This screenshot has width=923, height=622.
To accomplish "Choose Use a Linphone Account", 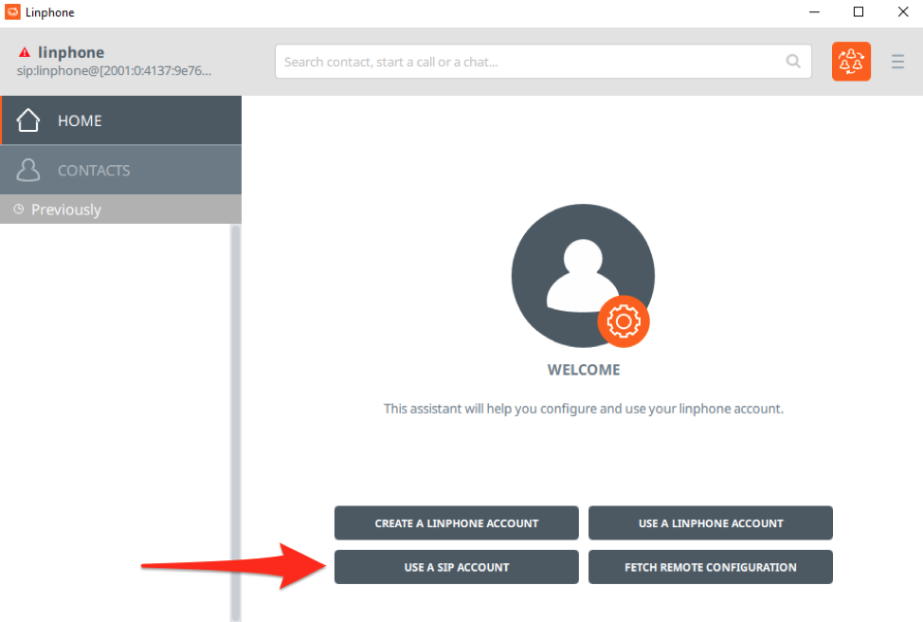I will [710, 523].
